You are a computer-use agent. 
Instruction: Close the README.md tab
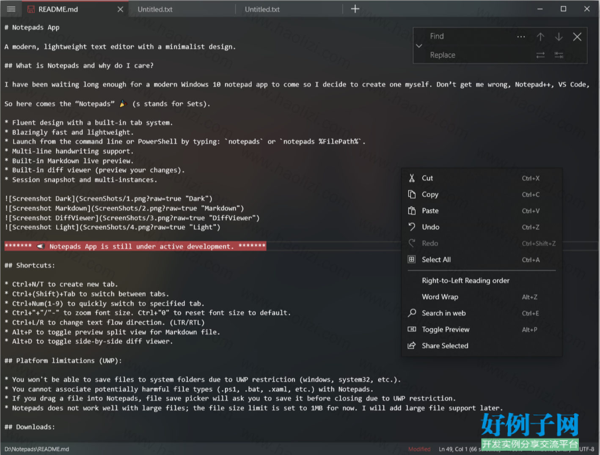[120, 9]
